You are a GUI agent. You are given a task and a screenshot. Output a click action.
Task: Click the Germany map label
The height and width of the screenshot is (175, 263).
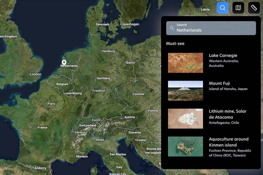[x=103, y=78]
